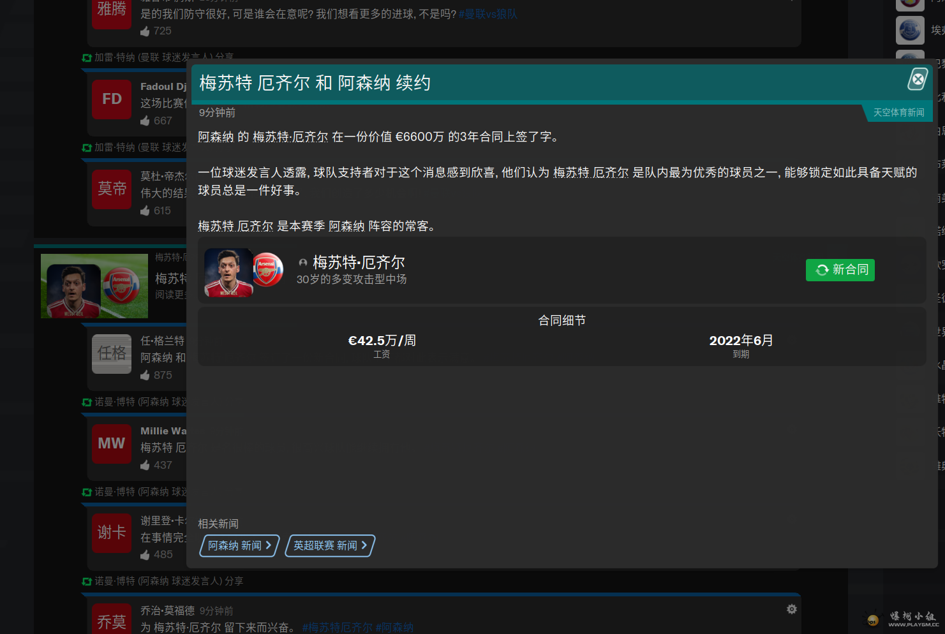Select the Arsenal club badge in the dialog
The image size is (945, 634).
point(268,269)
